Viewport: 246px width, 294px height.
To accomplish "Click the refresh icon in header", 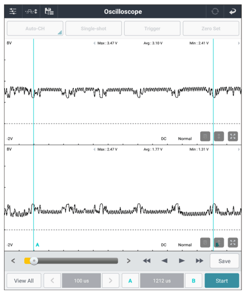I will pos(215,12).
